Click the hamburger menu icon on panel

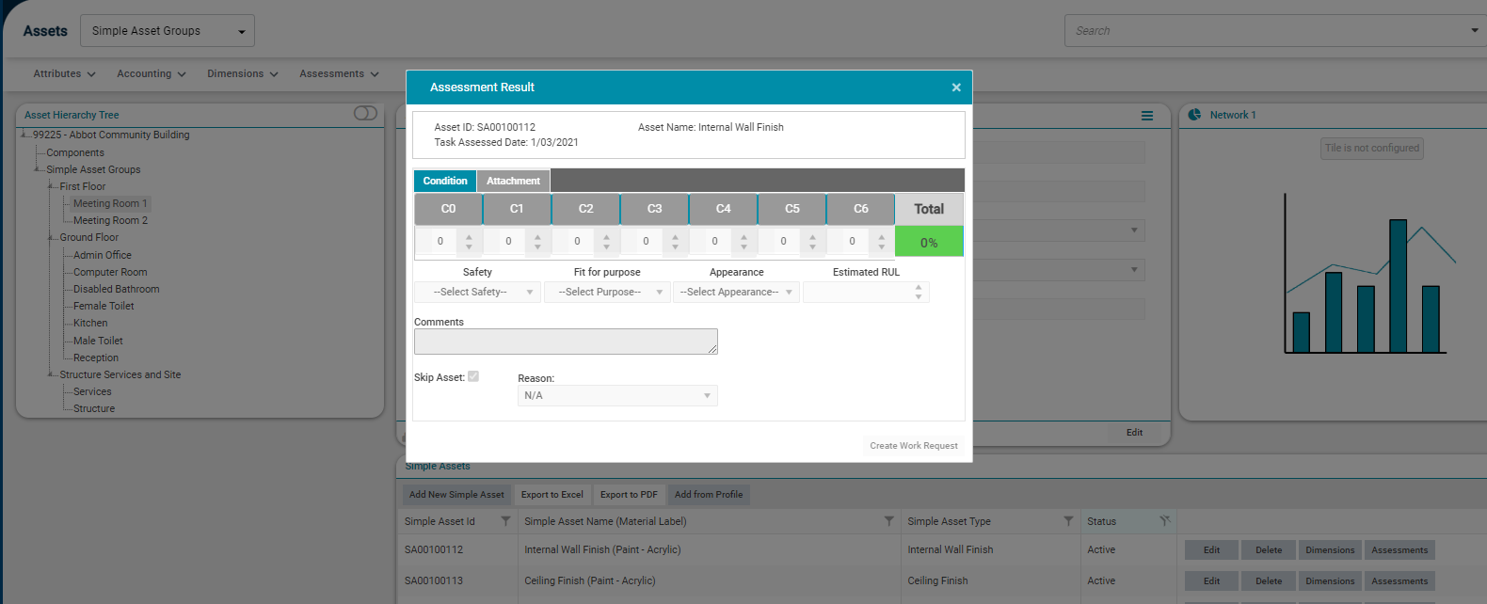[x=1147, y=116]
